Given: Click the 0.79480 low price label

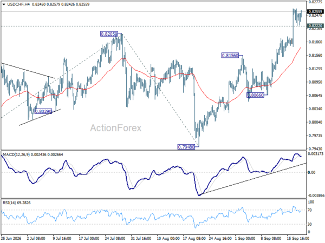Looking at the screenshot, I should [x=186, y=147].
